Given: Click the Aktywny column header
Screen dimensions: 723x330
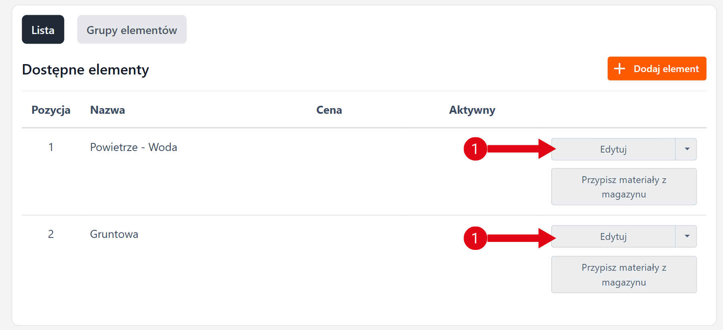Looking at the screenshot, I should click(472, 110).
